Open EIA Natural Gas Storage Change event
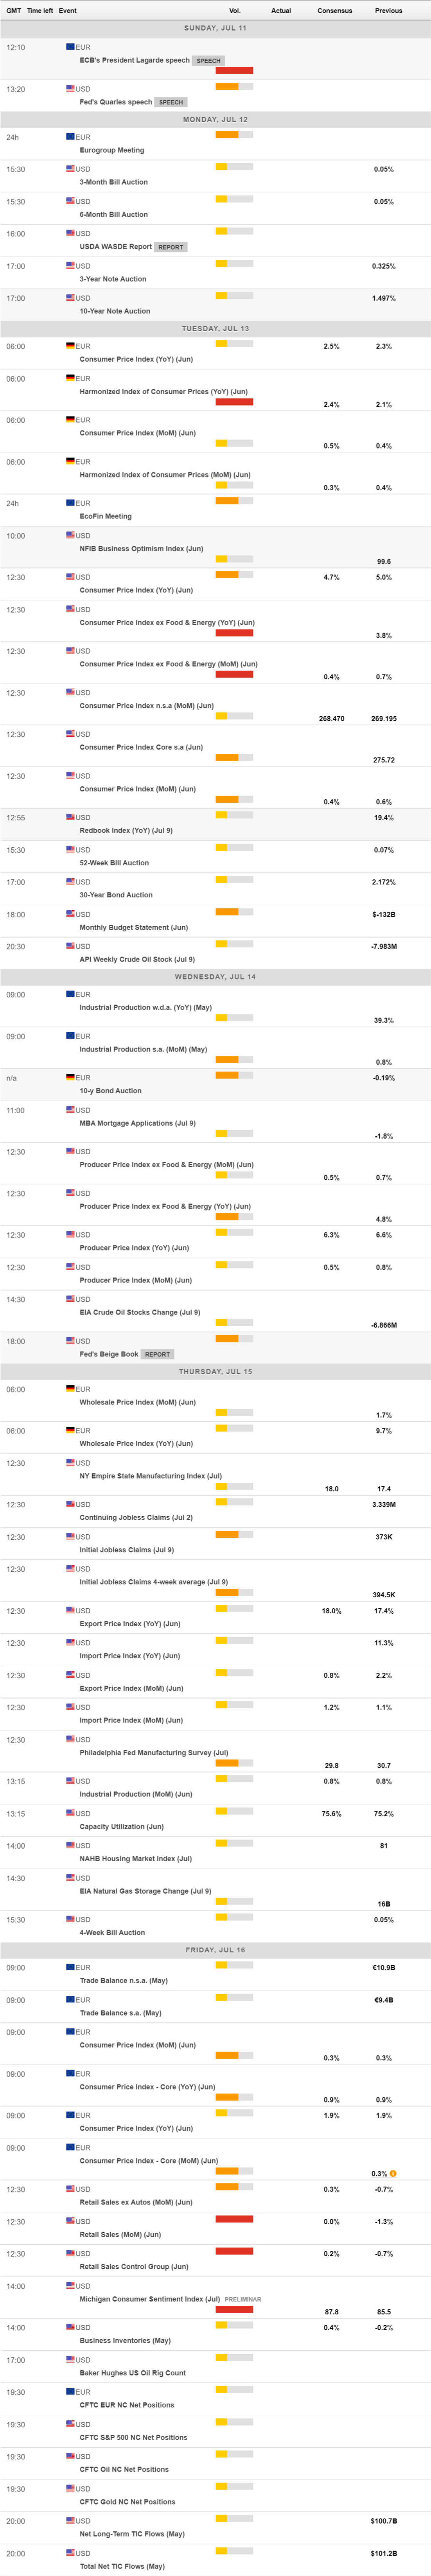431x2576 pixels. click(145, 1891)
